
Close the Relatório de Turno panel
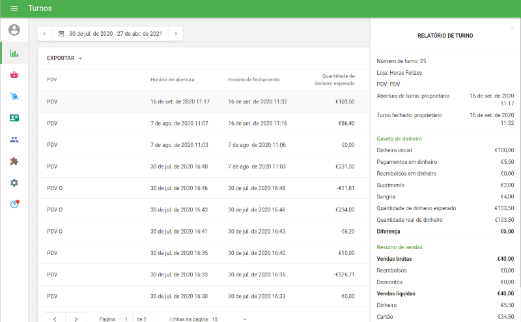point(513,27)
